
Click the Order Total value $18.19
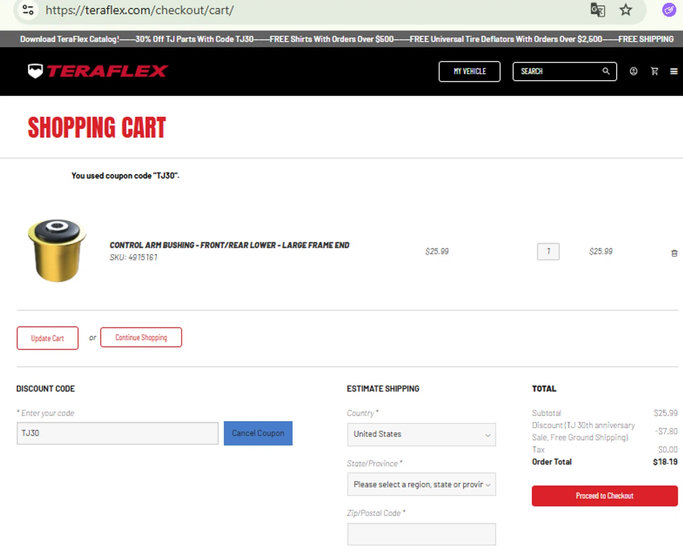click(665, 462)
